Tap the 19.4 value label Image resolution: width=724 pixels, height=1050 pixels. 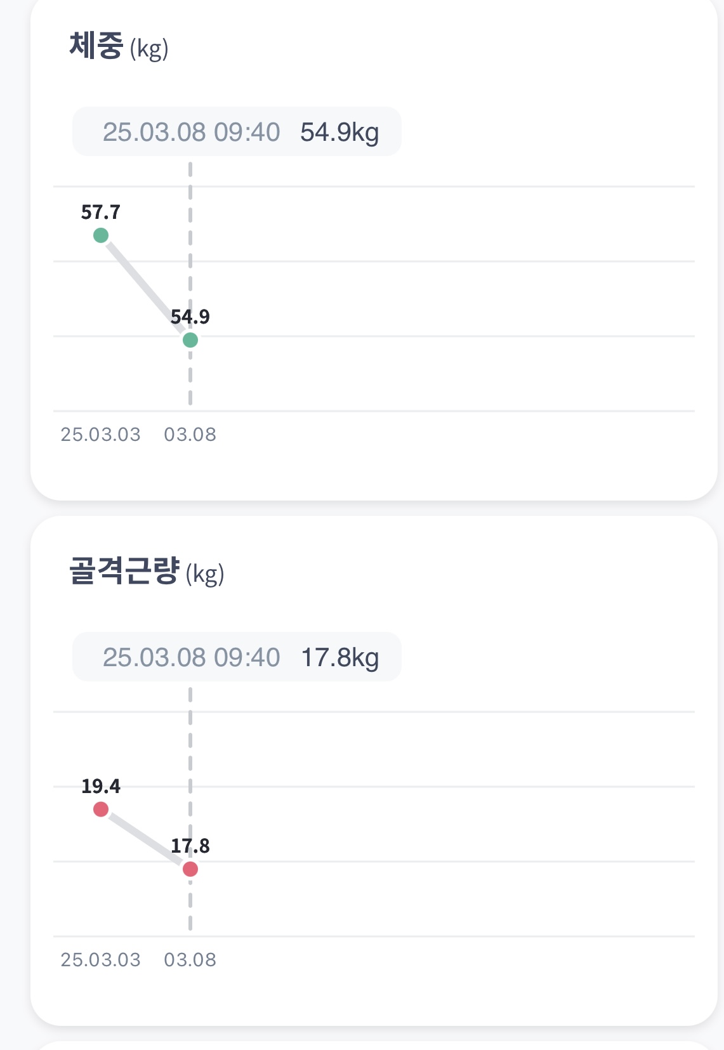pos(101,787)
